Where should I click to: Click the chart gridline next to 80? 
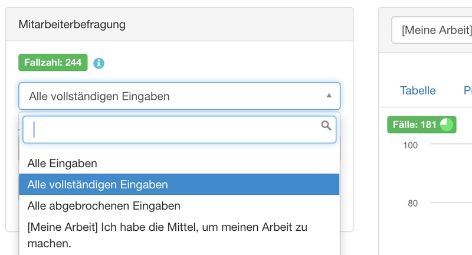point(451,203)
